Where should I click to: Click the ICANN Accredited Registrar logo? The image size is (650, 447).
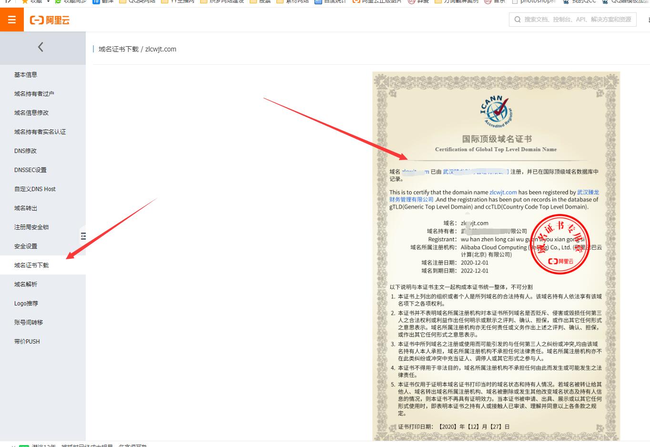(496, 112)
